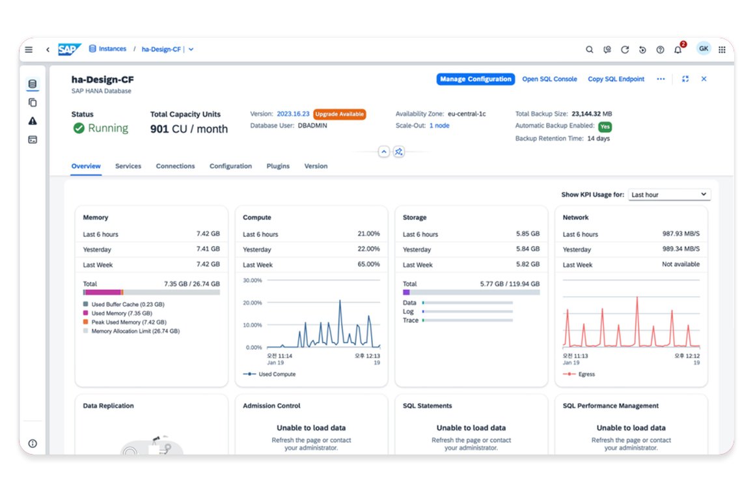Toggle the hamburger navigation menu
This screenshot has width=755, height=504.
(29, 49)
